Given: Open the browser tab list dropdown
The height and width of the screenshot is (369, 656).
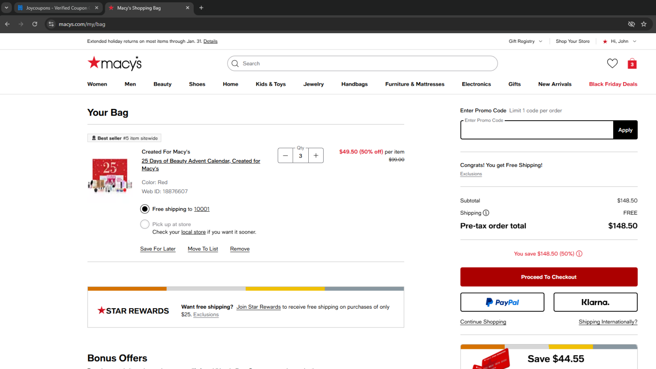Looking at the screenshot, I should tap(7, 8).
